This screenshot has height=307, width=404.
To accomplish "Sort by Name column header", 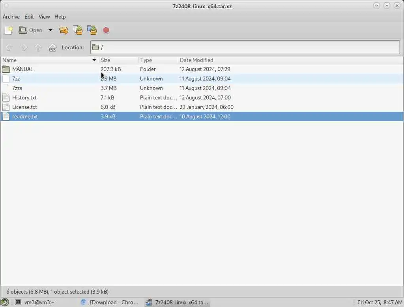I will click(x=49, y=60).
